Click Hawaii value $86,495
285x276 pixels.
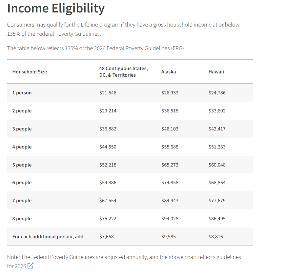tap(217, 219)
